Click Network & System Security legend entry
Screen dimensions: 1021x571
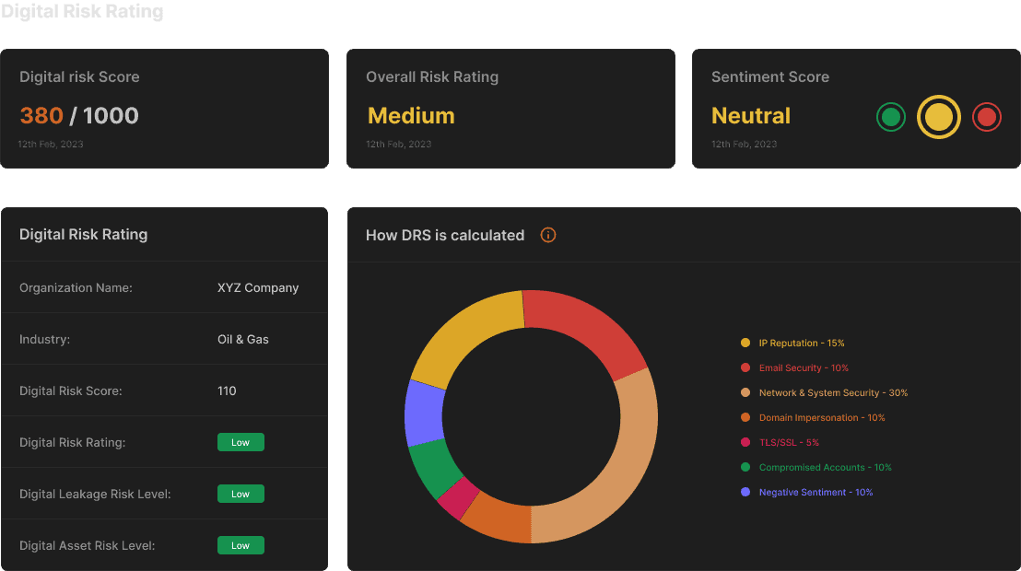pyautogui.click(x=824, y=392)
